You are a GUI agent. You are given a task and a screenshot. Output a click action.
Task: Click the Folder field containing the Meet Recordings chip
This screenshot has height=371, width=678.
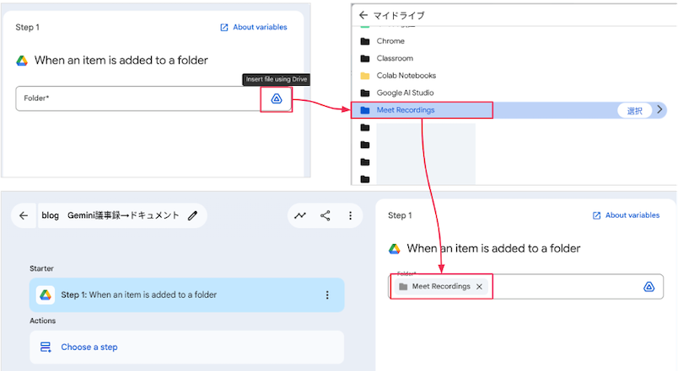point(525,286)
